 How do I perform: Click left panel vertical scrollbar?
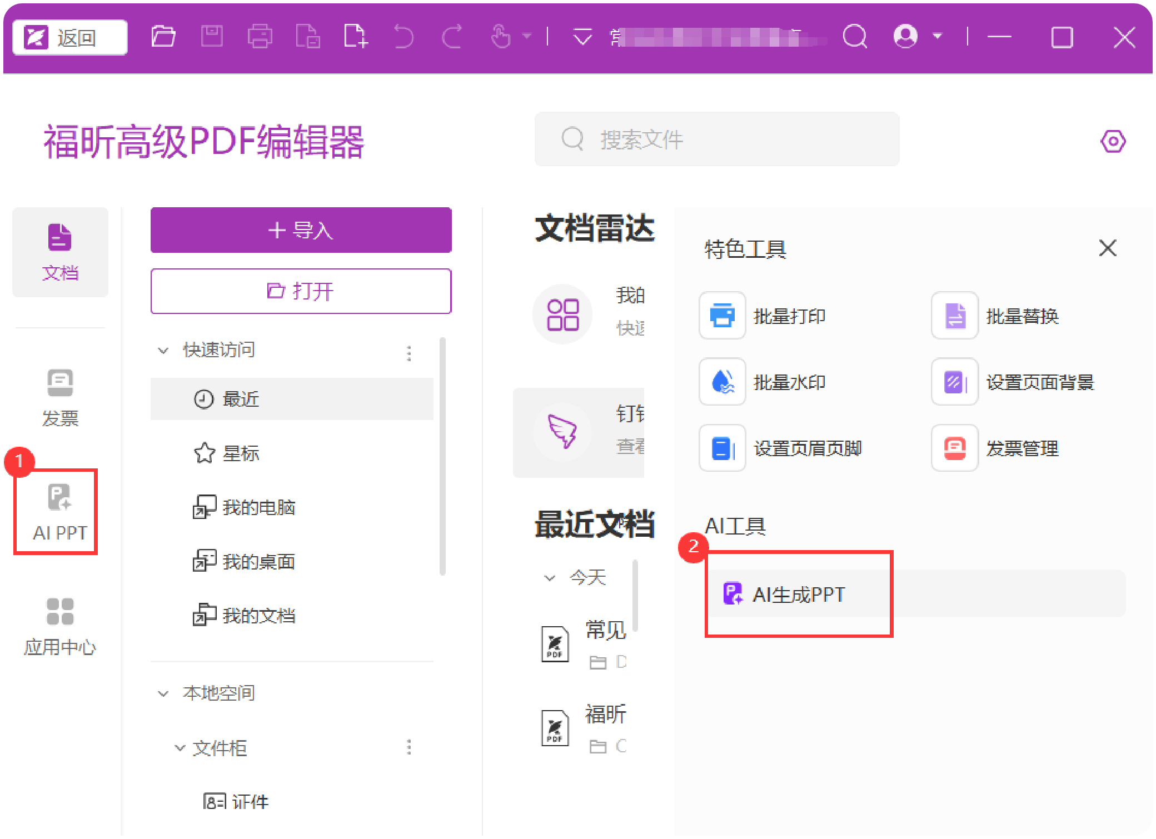point(442,456)
